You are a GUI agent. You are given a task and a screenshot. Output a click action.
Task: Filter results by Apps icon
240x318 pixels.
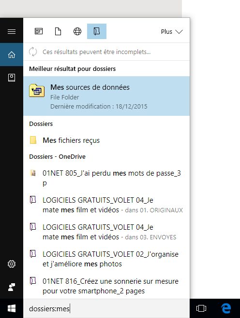39,31
